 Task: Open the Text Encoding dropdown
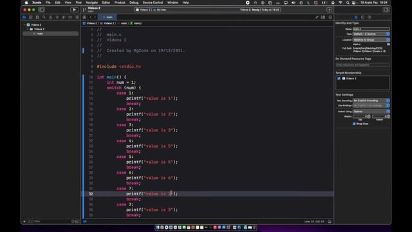(x=371, y=101)
